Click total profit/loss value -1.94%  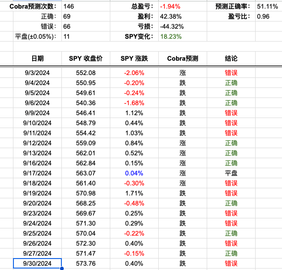(183, 6)
